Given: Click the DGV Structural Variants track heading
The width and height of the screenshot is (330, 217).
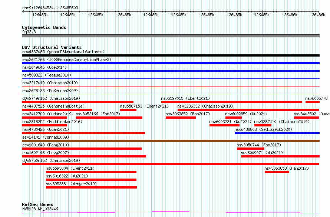Looking at the screenshot, I should tap(52, 47).
